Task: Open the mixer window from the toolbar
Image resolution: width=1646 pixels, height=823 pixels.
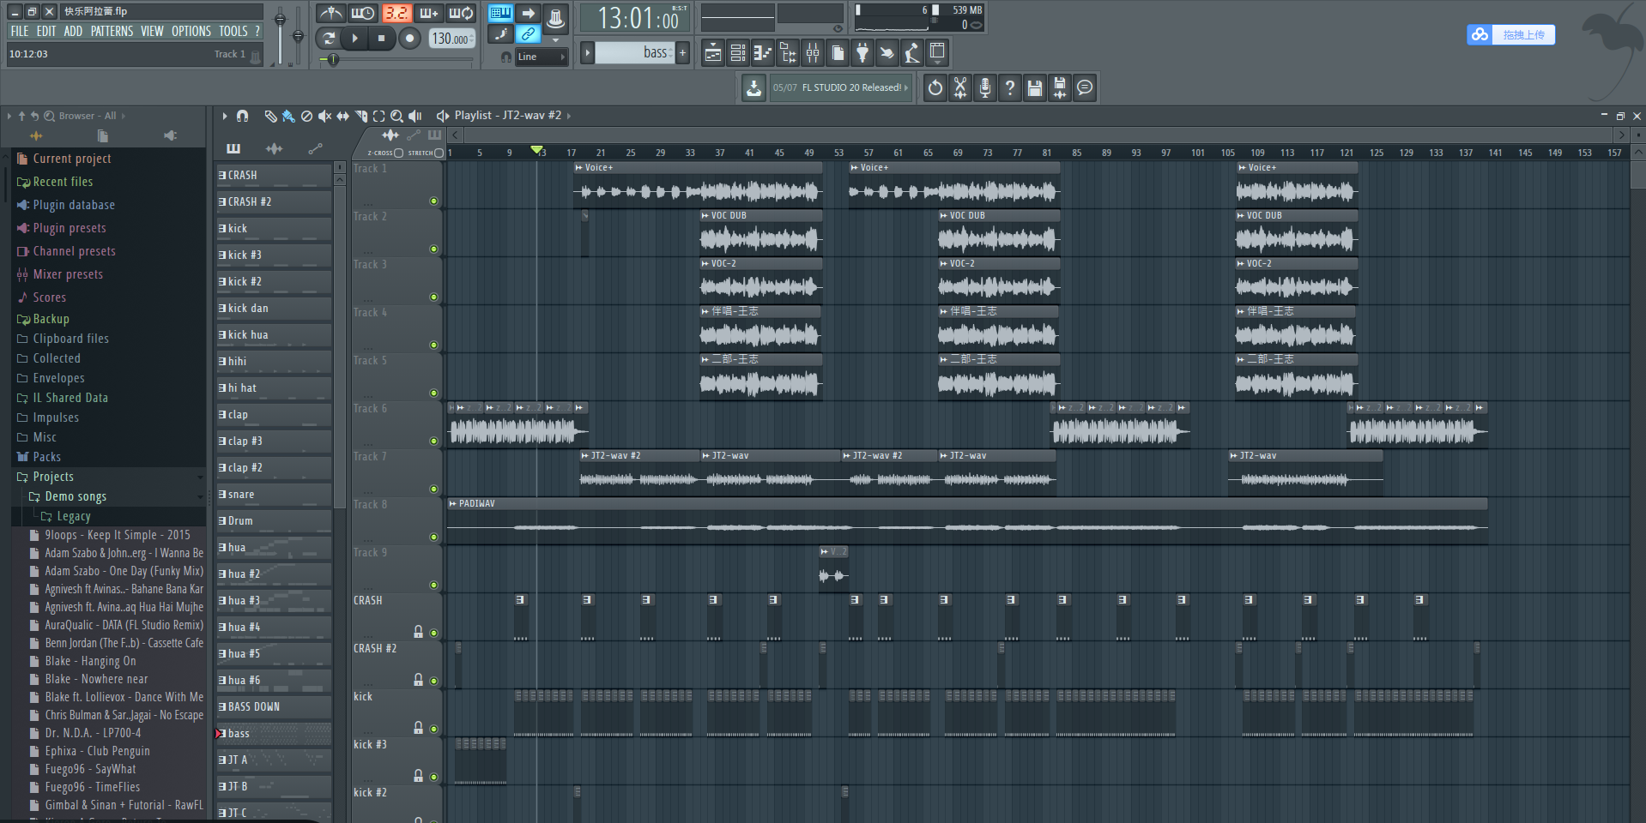Action: coord(812,53)
